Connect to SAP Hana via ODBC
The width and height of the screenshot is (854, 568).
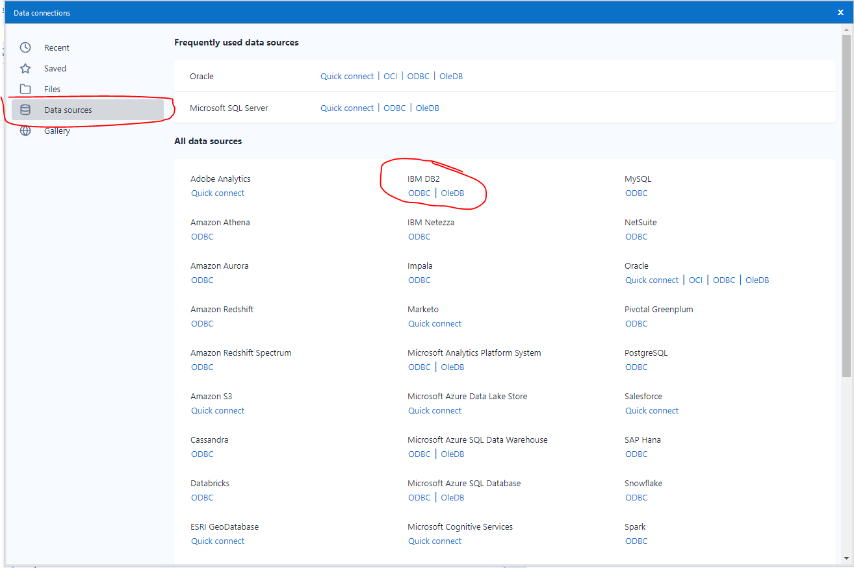click(x=636, y=454)
